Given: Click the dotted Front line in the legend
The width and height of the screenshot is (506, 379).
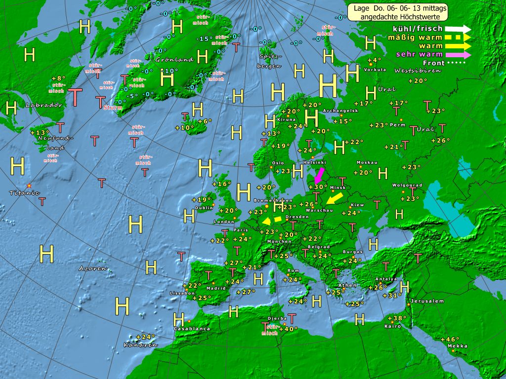Looking at the screenshot, I should pos(456,63).
